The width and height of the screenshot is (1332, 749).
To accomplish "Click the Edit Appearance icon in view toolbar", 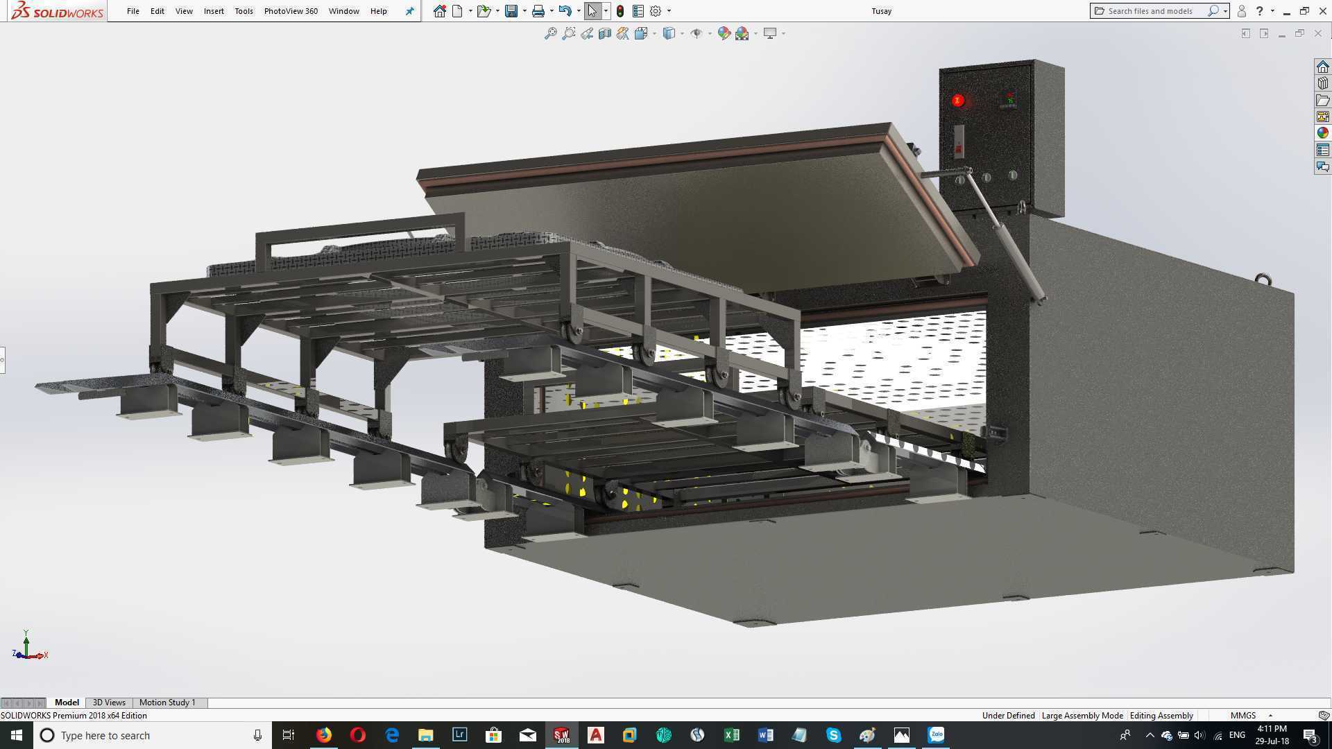I will (724, 33).
